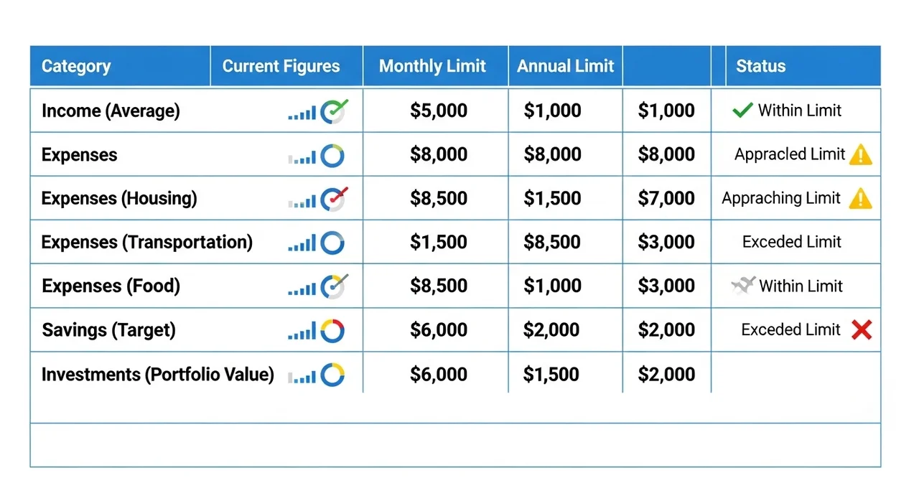Click the donut icon in Savings (Target) row
Screen dimensions: 919x501
tap(332, 331)
